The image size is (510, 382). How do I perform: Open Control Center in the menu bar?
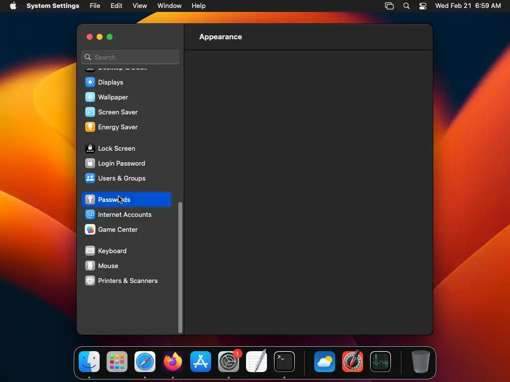point(423,6)
